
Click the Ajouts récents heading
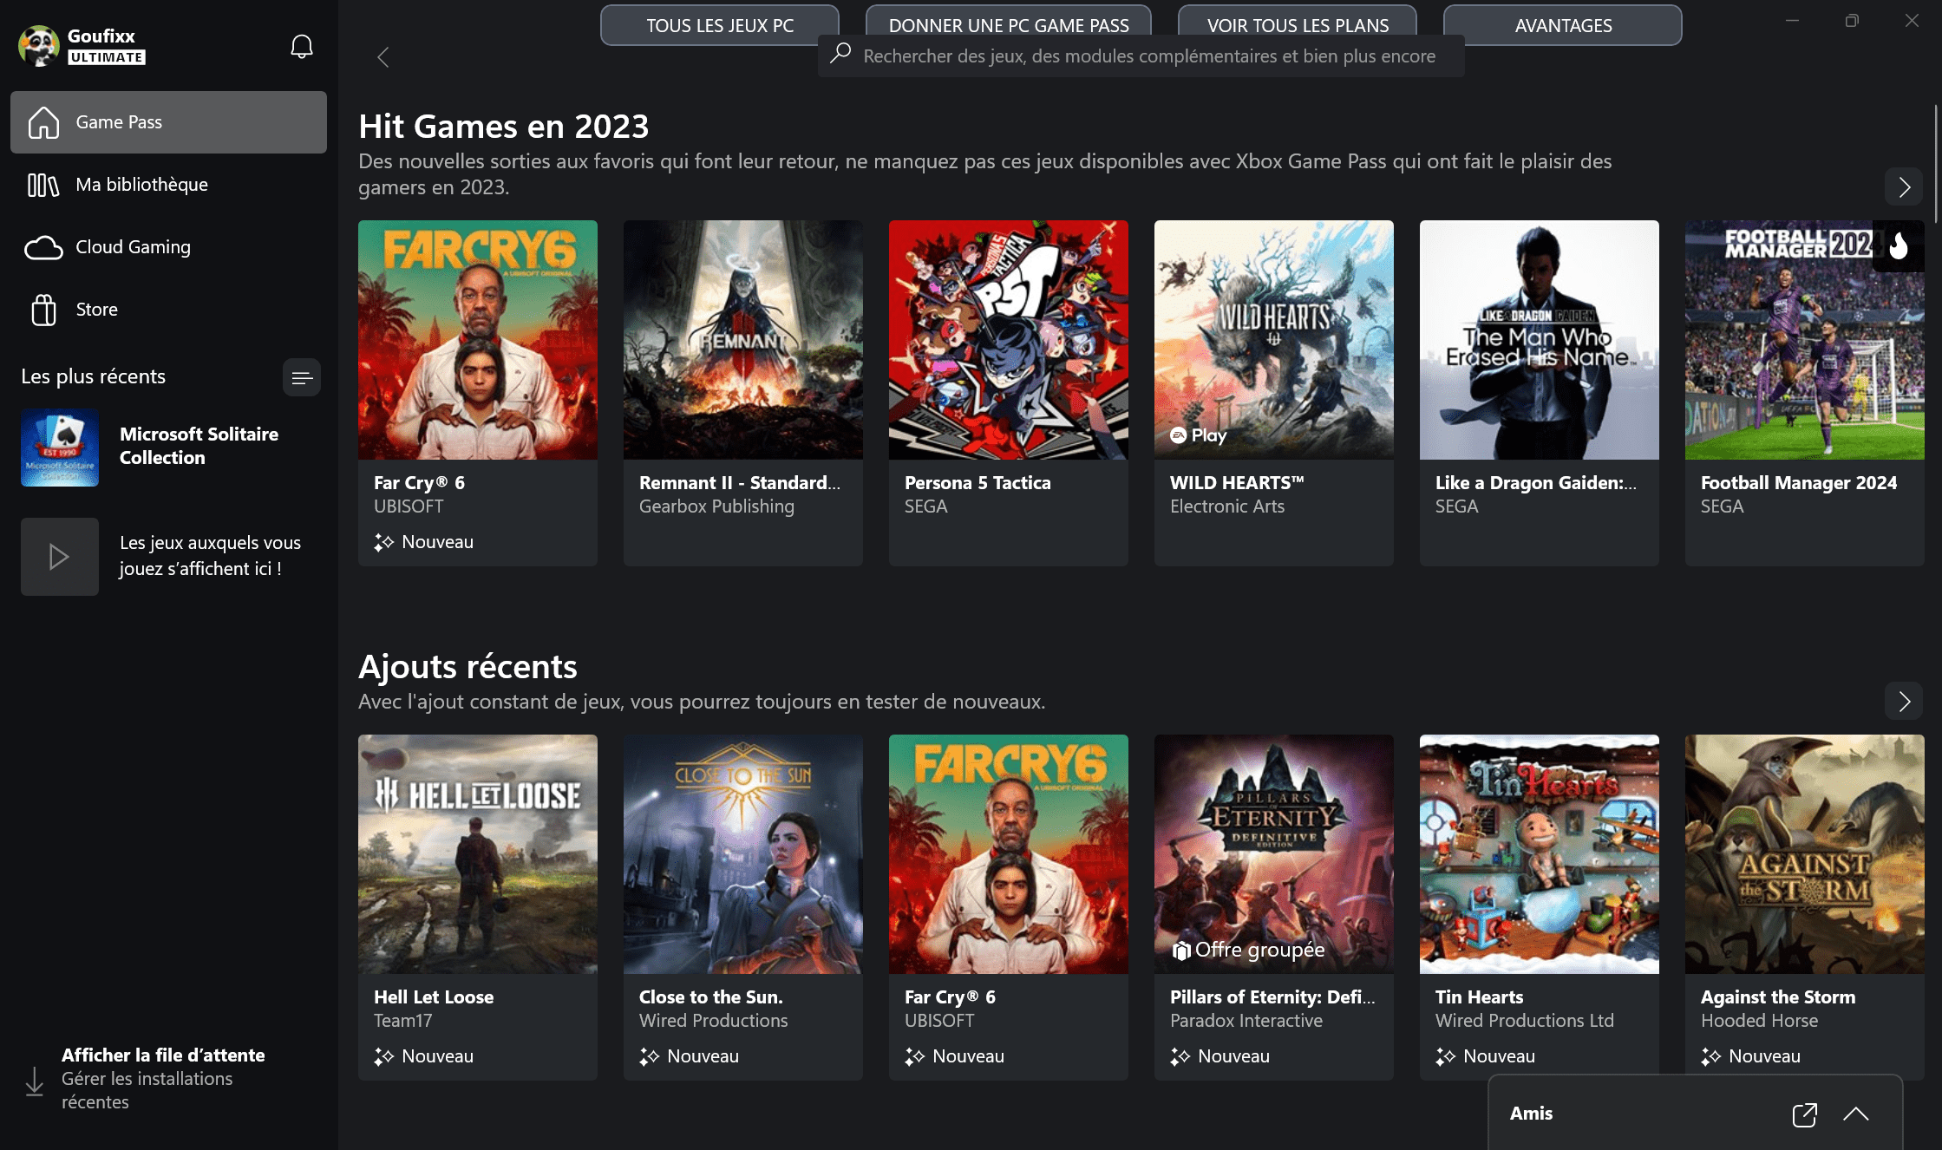click(x=468, y=667)
